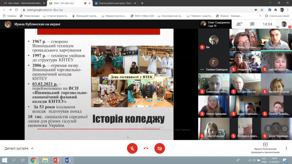292x164 pixels.
Task: Pin the Алла Переведе tile with pin icon
Action: pyautogui.click(x=268, y=129)
